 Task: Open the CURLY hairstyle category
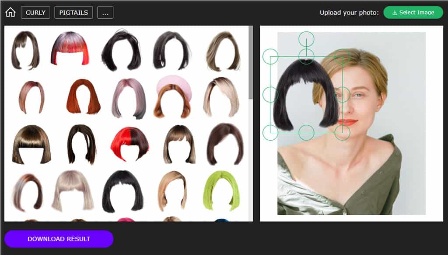[x=35, y=13]
